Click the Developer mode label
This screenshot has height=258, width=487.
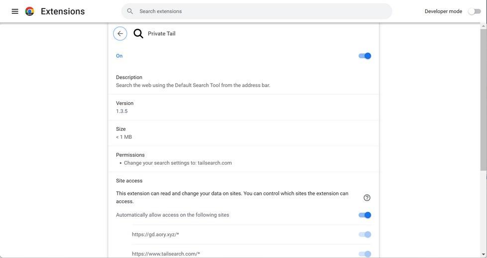coord(443,11)
